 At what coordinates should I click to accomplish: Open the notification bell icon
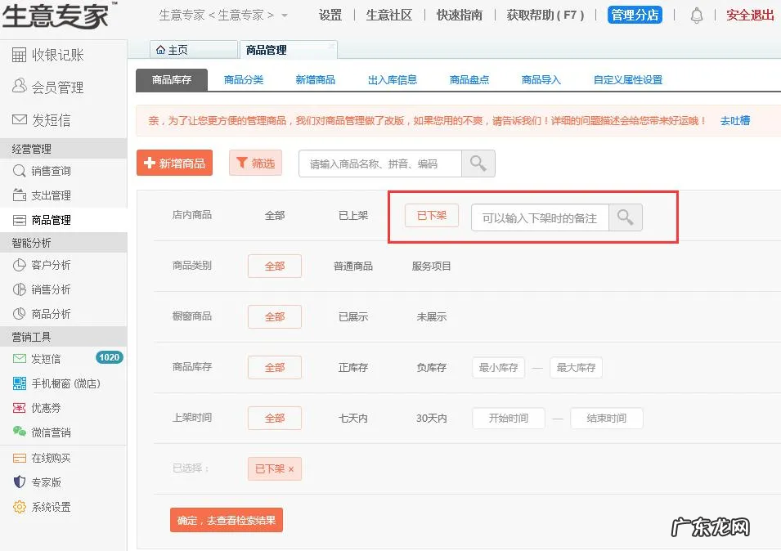pos(696,15)
